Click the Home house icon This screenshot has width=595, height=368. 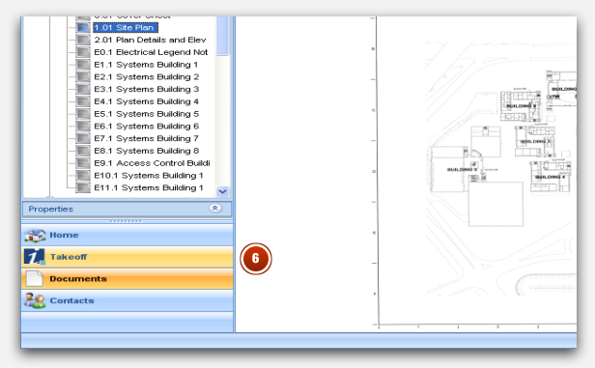[35, 236]
